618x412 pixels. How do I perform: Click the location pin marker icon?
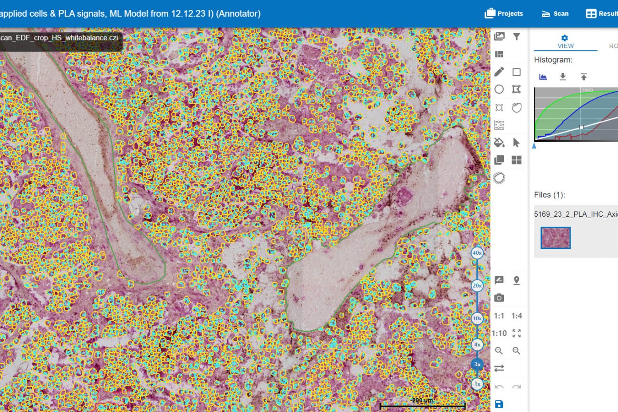(516, 280)
